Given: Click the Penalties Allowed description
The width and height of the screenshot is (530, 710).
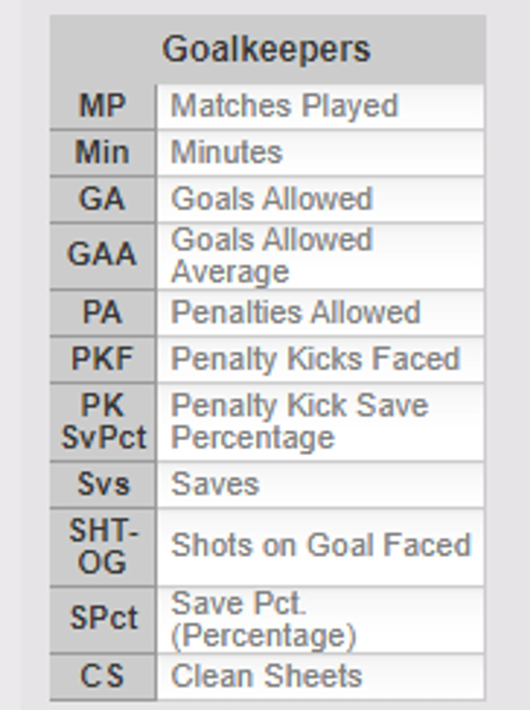Looking at the screenshot, I should [295, 312].
